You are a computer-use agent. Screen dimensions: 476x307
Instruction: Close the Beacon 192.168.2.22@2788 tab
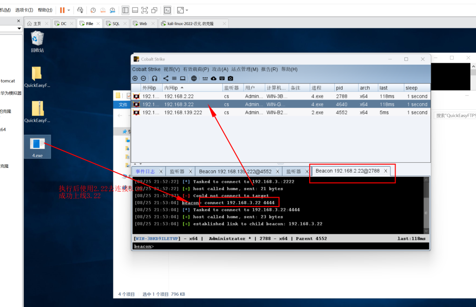pos(385,171)
